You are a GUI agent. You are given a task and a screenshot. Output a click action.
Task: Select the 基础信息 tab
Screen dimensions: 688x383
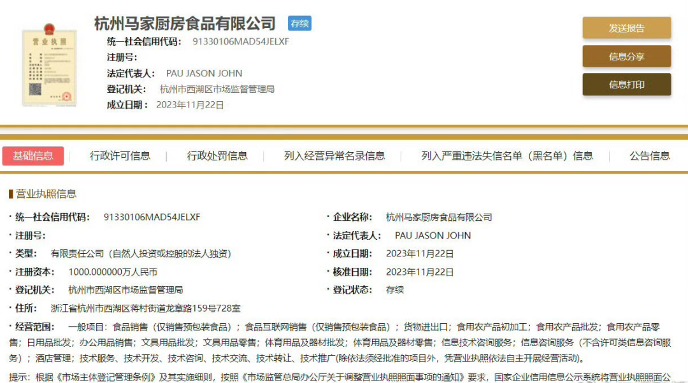tap(33, 156)
